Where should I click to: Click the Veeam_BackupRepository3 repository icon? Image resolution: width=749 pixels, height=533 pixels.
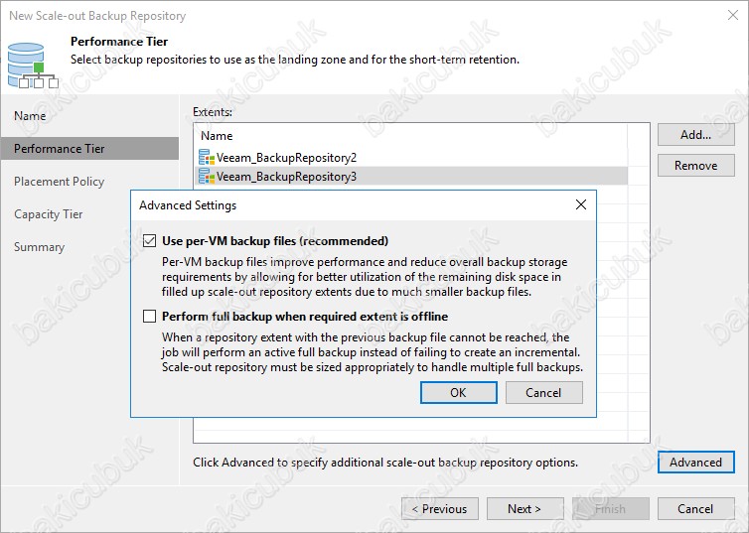(207, 176)
